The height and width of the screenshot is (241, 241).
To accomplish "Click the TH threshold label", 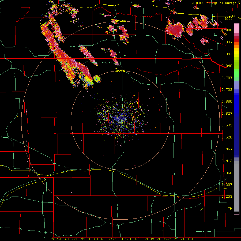I will click(230, 209).
